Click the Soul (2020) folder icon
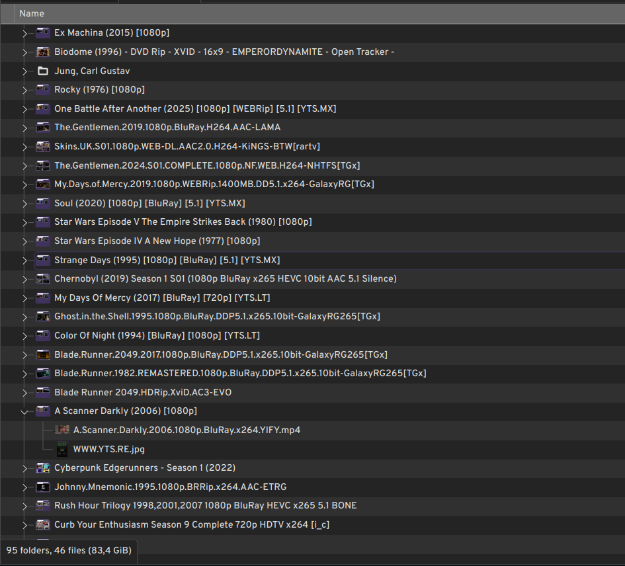This screenshot has width=625, height=566. [42, 203]
